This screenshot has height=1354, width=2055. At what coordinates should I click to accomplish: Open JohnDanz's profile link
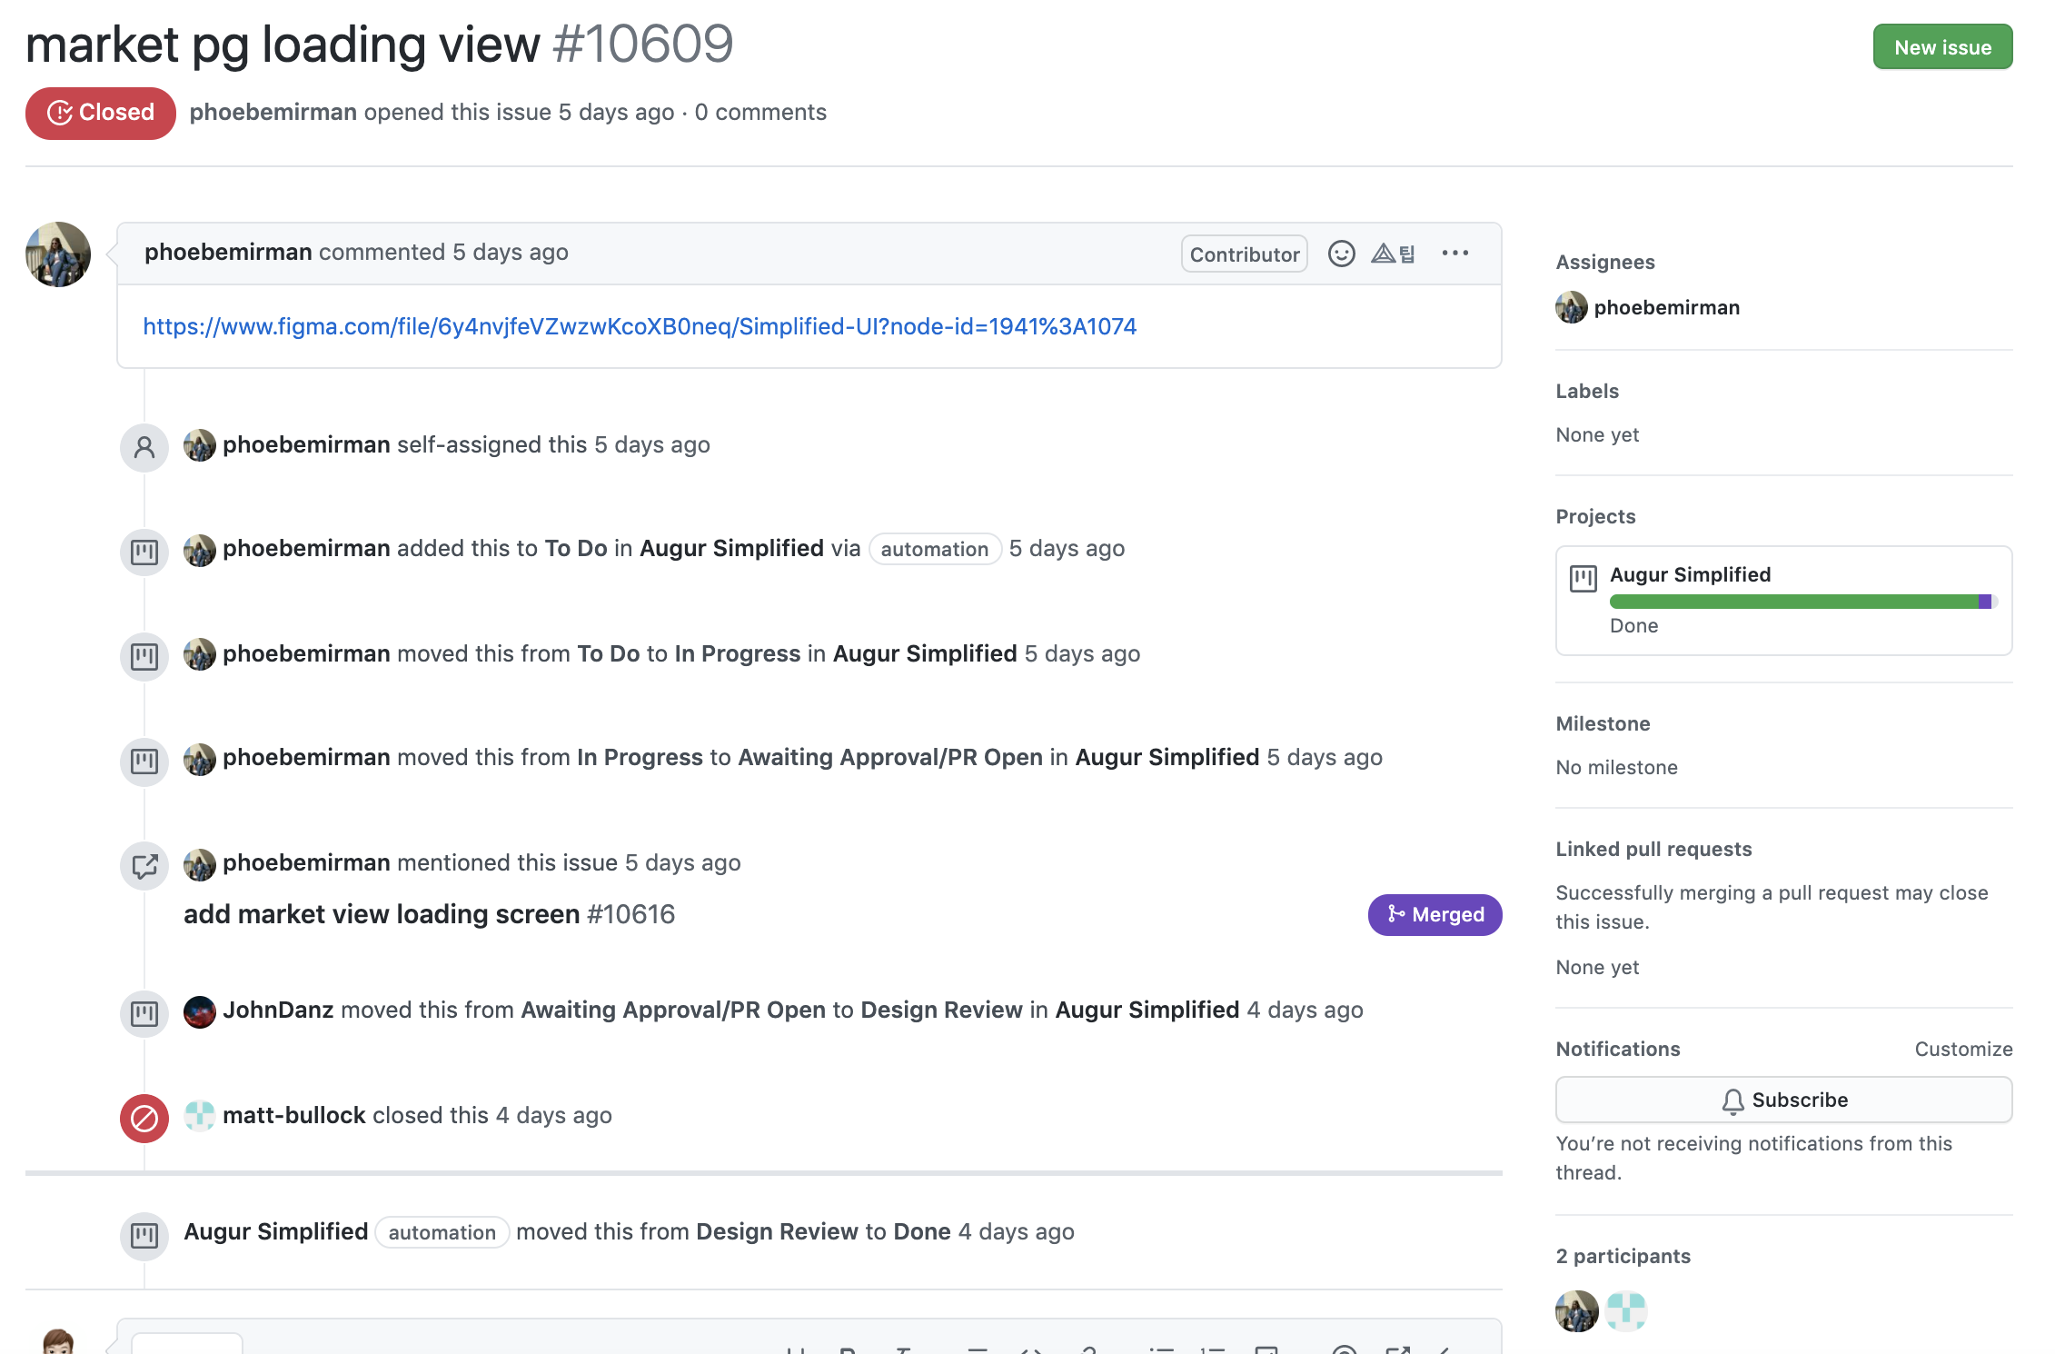(x=278, y=1010)
